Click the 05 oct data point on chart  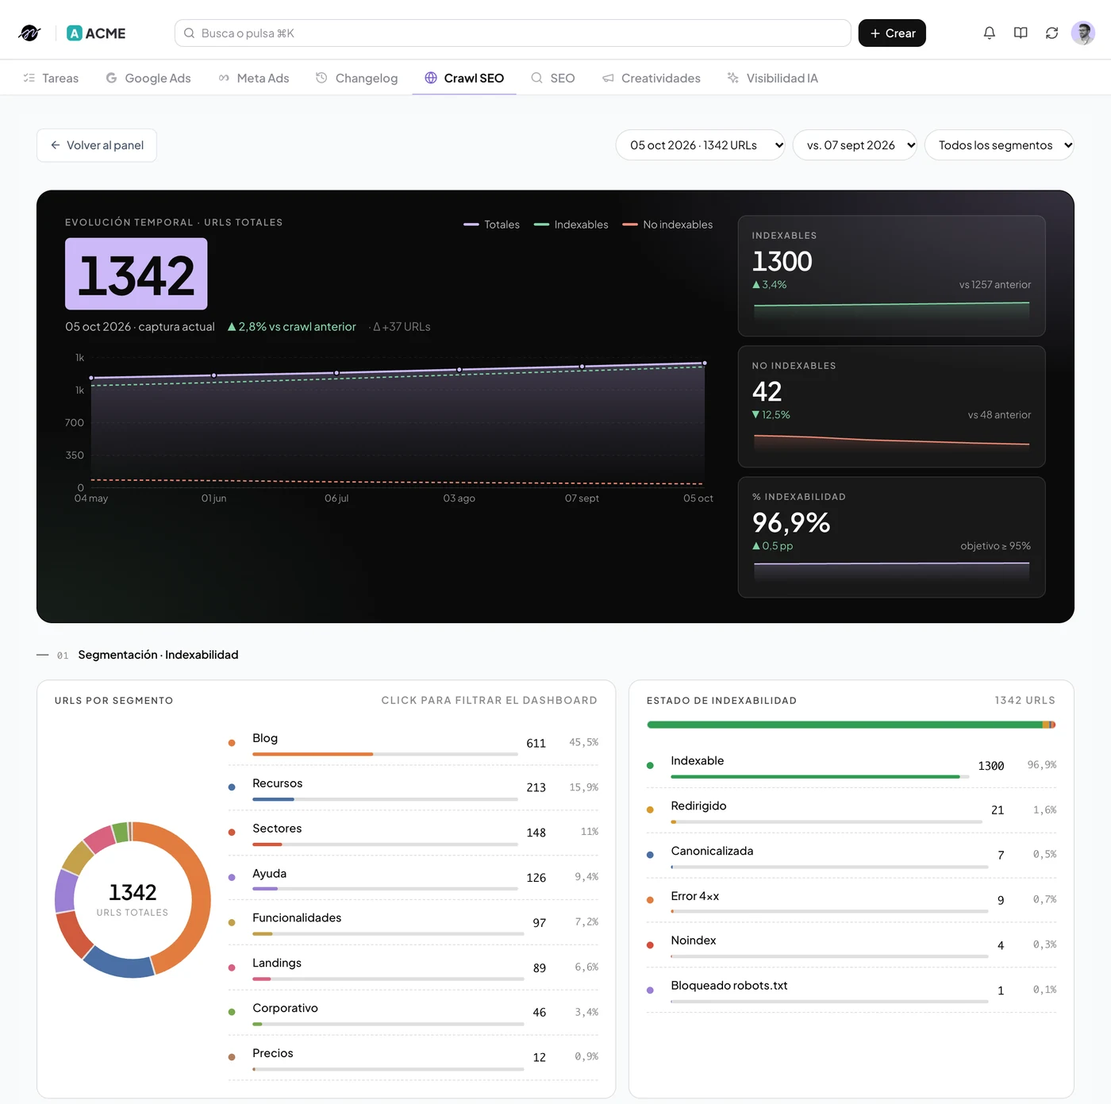click(x=705, y=364)
